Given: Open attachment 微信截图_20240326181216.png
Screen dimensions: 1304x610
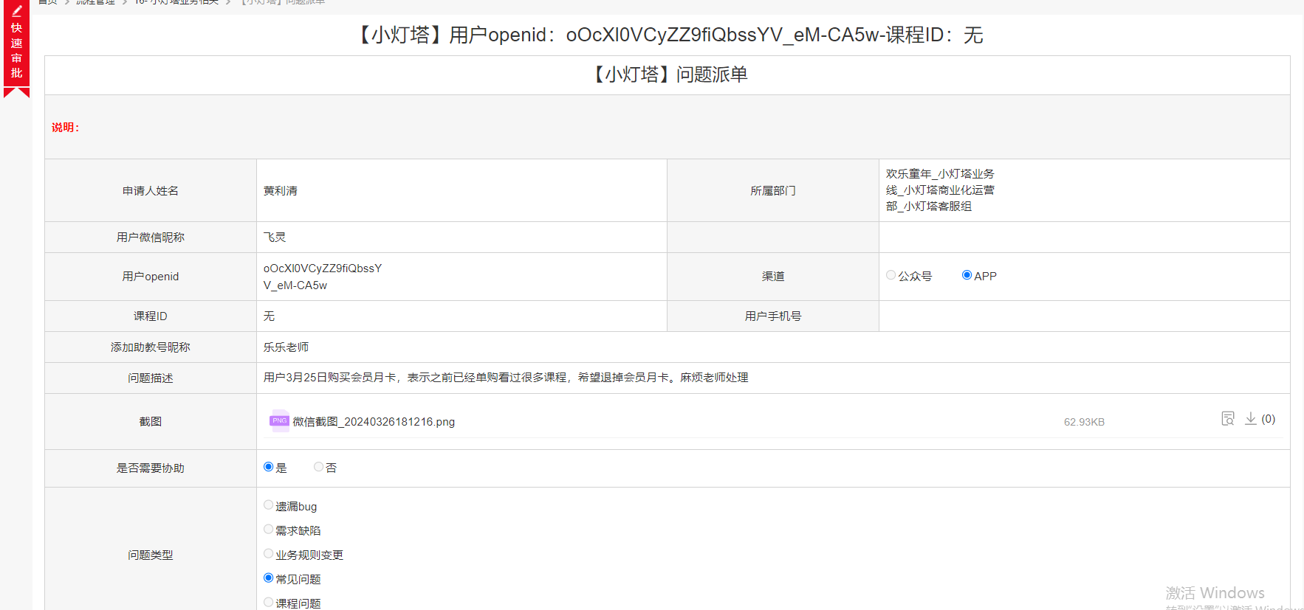Looking at the screenshot, I should click(374, 422).
